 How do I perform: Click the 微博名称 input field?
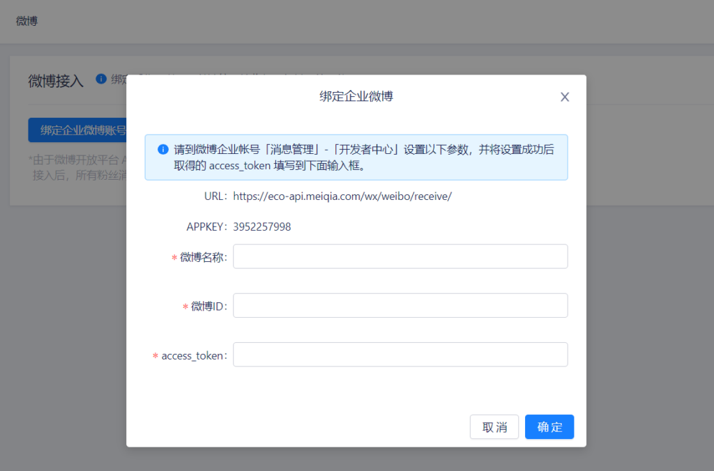[x=400, y=256]
